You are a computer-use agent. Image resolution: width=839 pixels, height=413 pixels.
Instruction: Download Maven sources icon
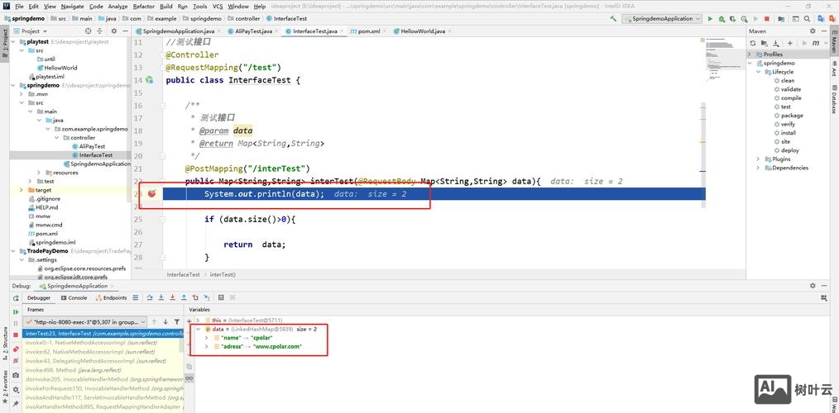click(x=776, y=43)
